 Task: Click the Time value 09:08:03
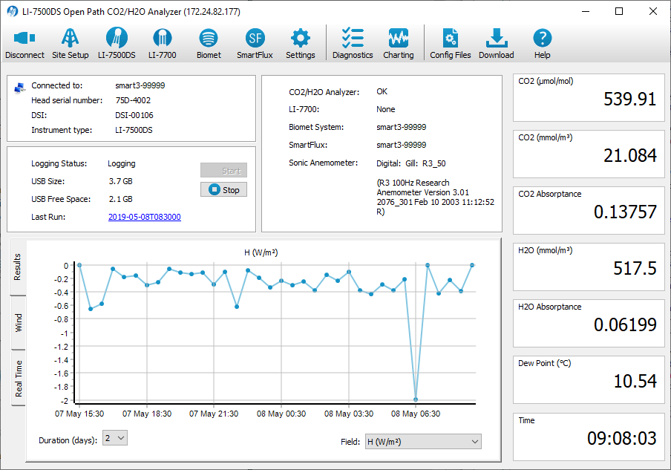click(x=622, y=438)
